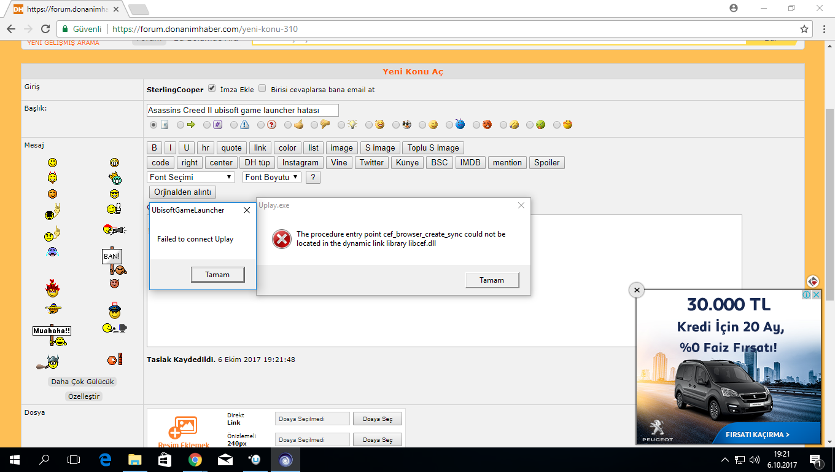835x472 pixels.
Task: Select the angry red face topic radio
Action: point(477,125)
